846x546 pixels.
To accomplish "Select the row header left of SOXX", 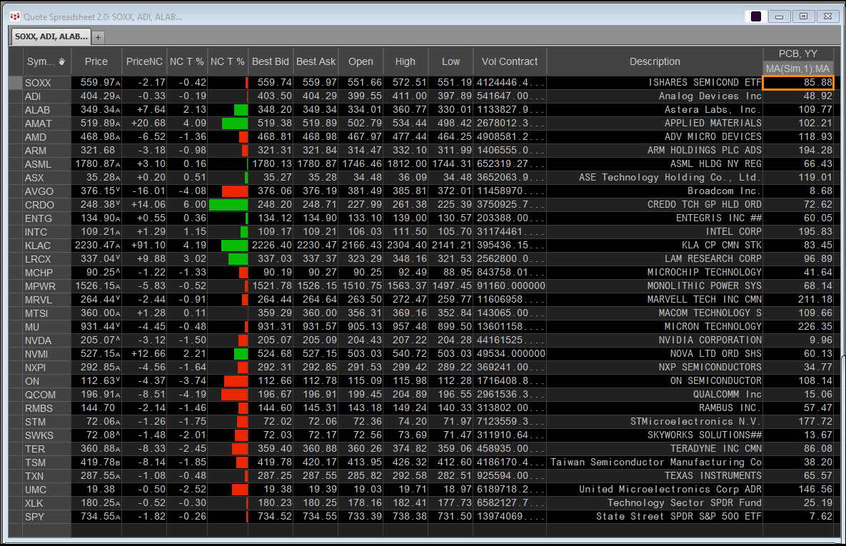I will coord(15,83).
